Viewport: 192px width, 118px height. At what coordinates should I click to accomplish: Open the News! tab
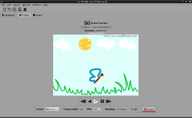click(x=37, y=15)
